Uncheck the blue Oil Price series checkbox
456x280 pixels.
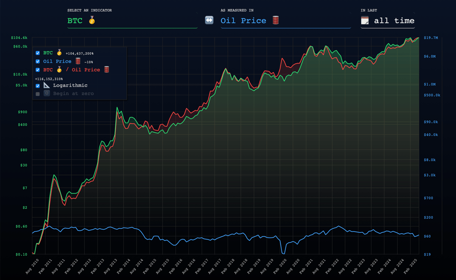click(37, 61)
